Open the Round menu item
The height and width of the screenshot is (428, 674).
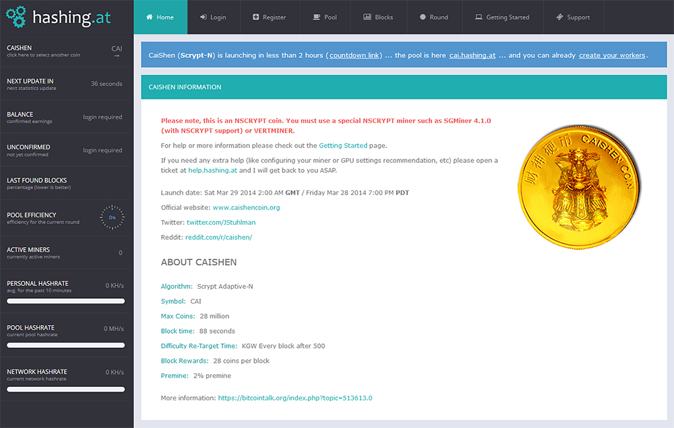pos(435,17)
